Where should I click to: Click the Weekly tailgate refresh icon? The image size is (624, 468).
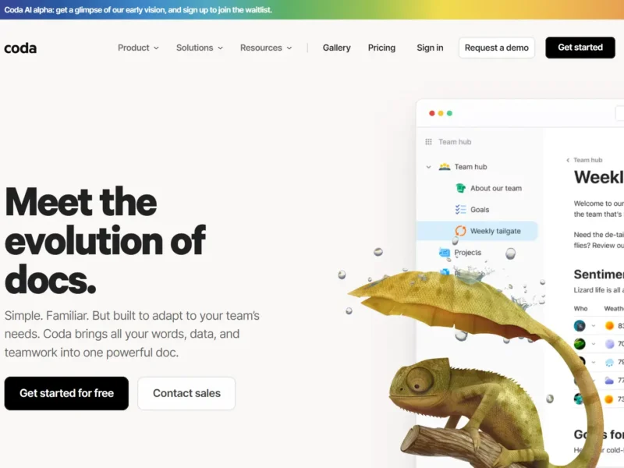pos(460,231)
